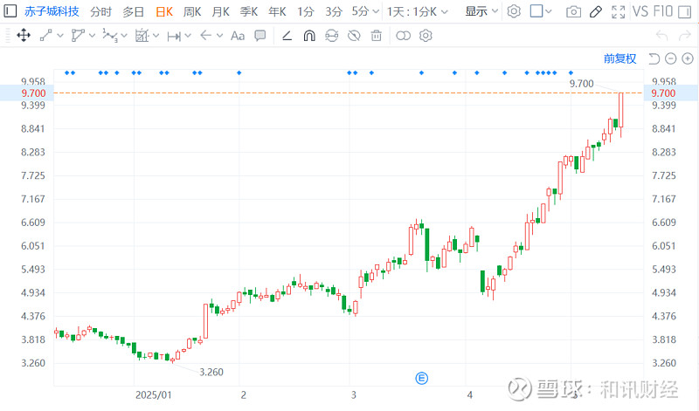Select the Aa text annotation tool
699x411 pixels.
click(238, 36)
